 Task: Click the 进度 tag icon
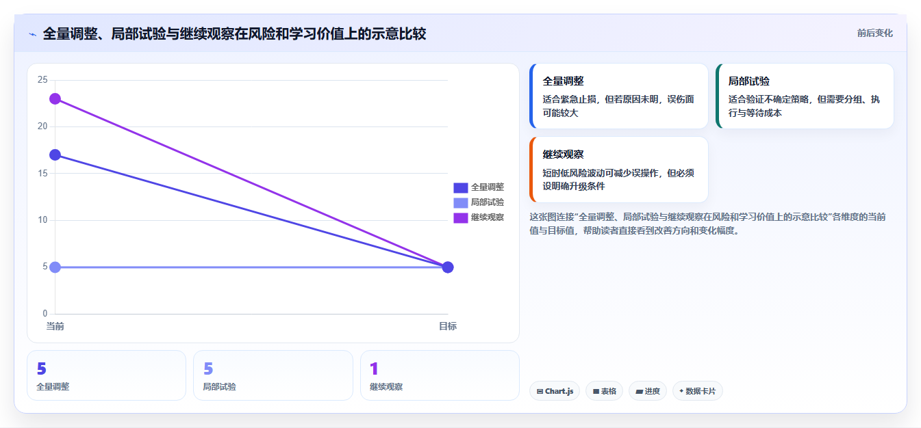point(639,392)
